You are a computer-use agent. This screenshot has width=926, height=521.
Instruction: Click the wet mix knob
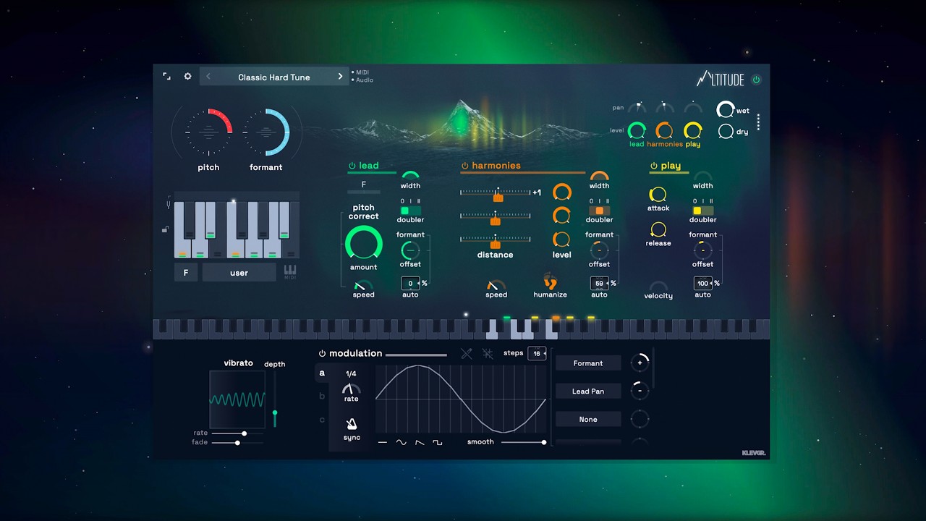click(x=725, y=110)
